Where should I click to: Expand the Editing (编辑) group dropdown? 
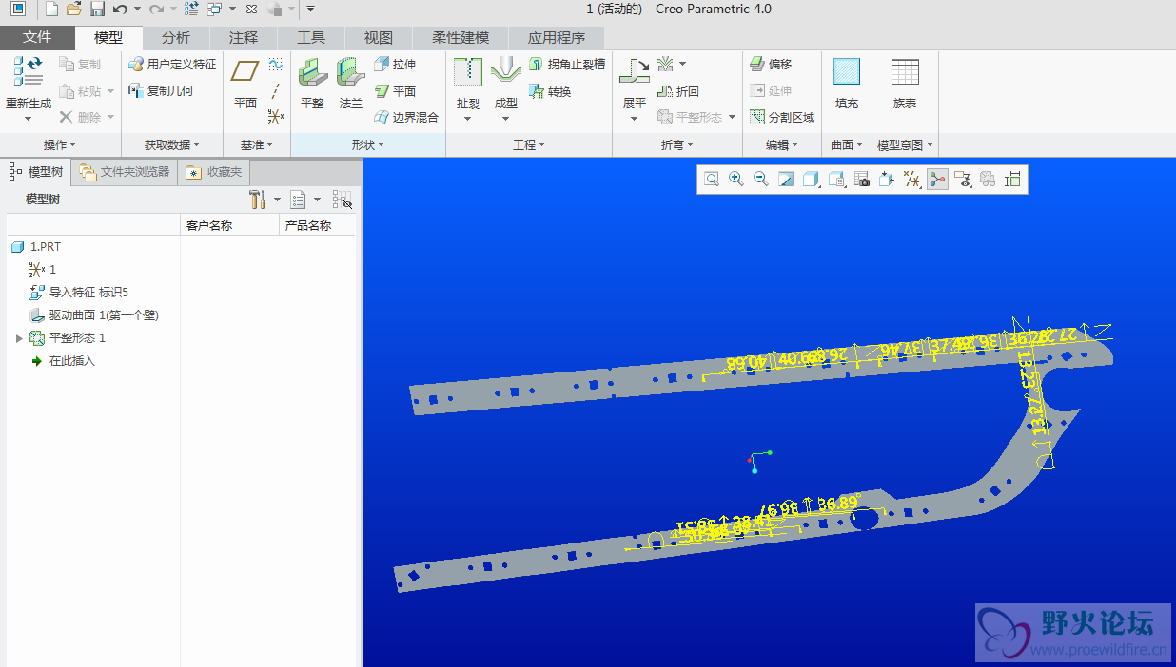[x=782, y=145]
